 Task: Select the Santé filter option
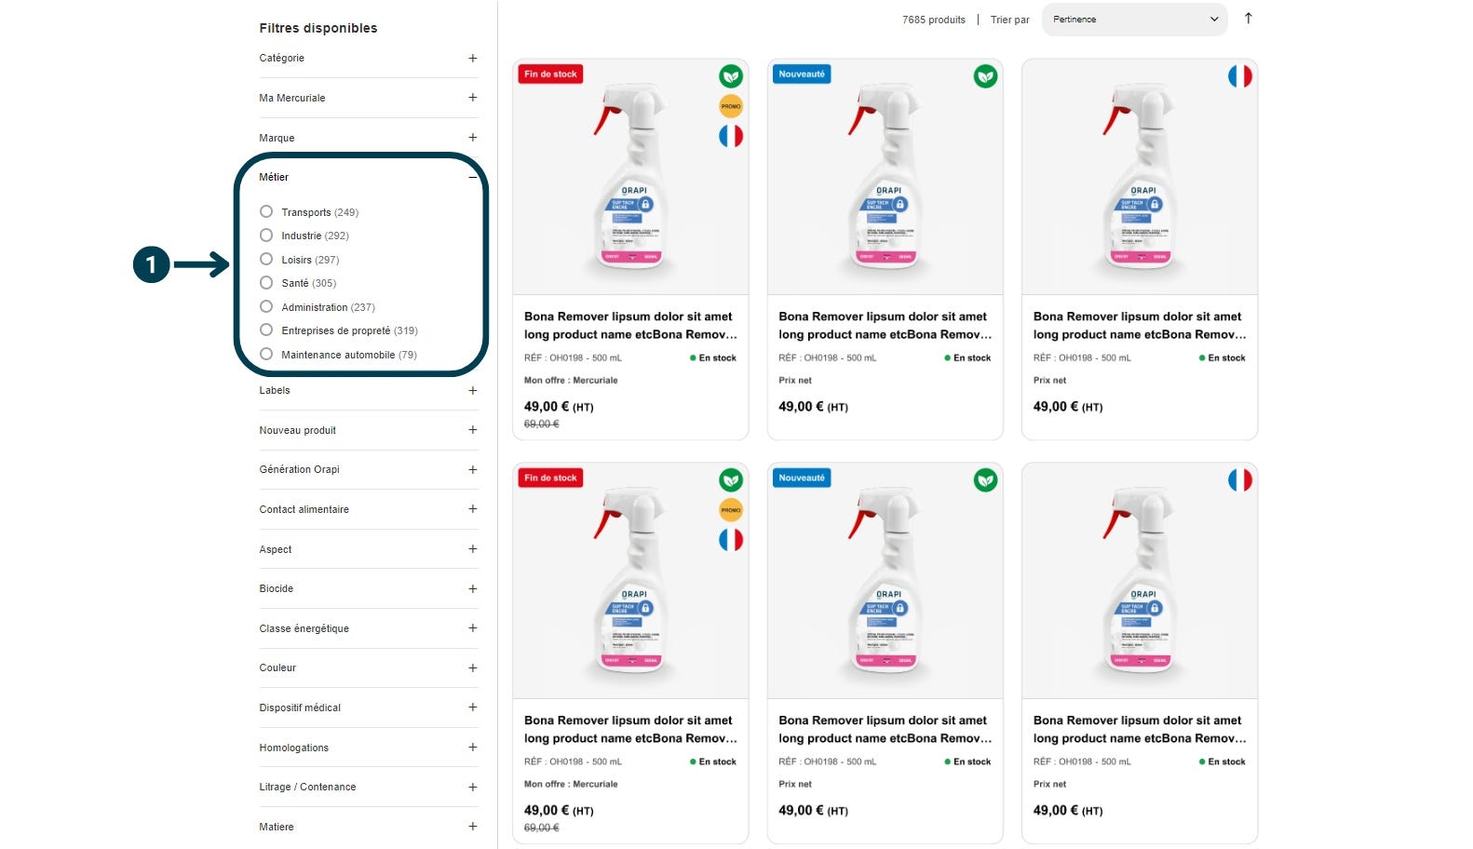(266, 283)
